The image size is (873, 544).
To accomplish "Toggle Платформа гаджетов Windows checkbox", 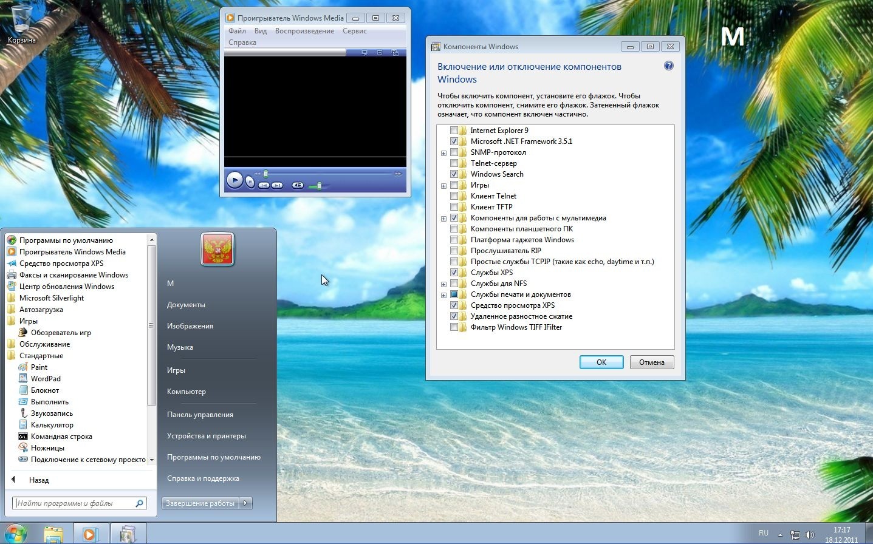I will tap(454, 240).
